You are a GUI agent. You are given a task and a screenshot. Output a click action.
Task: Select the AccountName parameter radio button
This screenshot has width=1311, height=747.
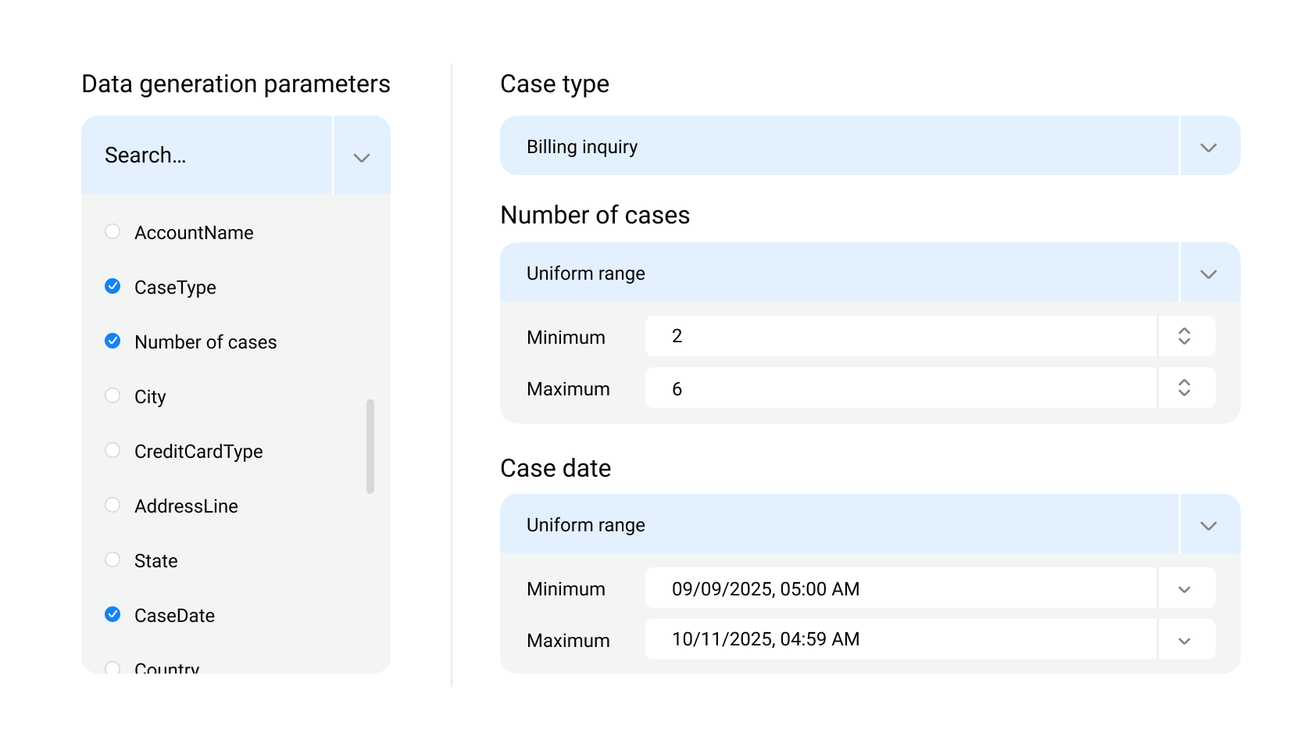(113, 231)
